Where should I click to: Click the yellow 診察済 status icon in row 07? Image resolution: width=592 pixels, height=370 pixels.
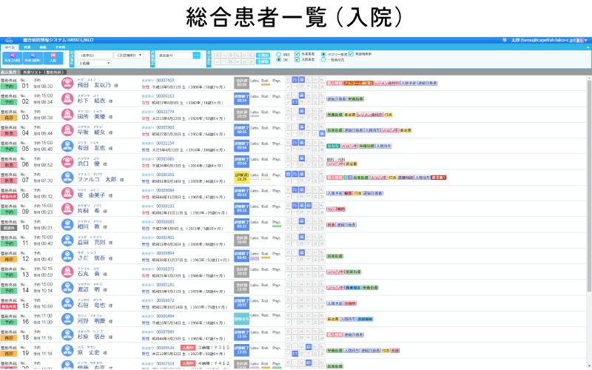coord(240,178)
